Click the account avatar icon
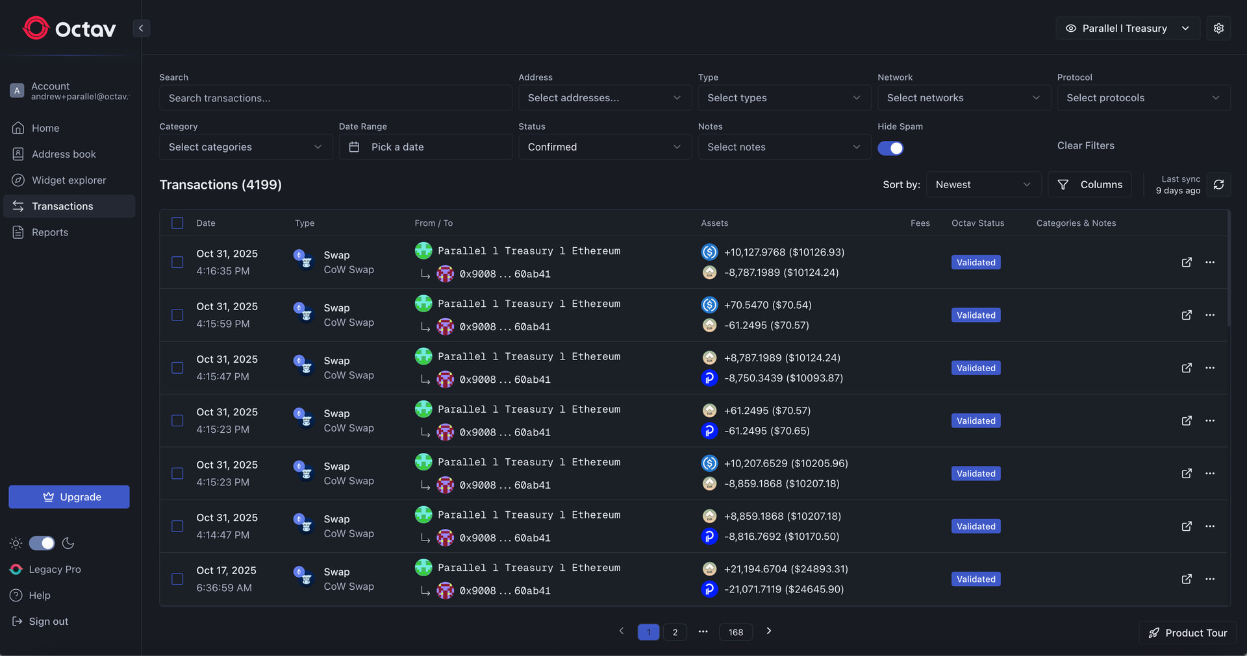 [x=17, y=91]
